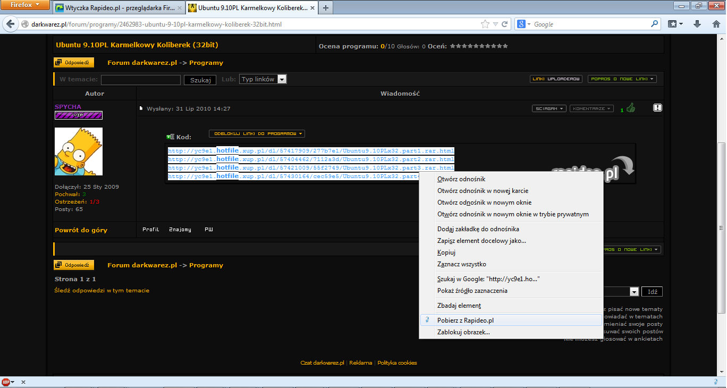The height and width of the screenshot is (388, 727).
Task: Open 'Czat darkwarez.pl' footer link
Action: 323,363
